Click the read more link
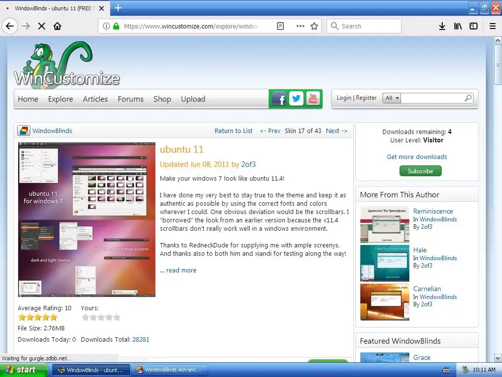Screen dimensions: 502x377 tap(181, 270)
